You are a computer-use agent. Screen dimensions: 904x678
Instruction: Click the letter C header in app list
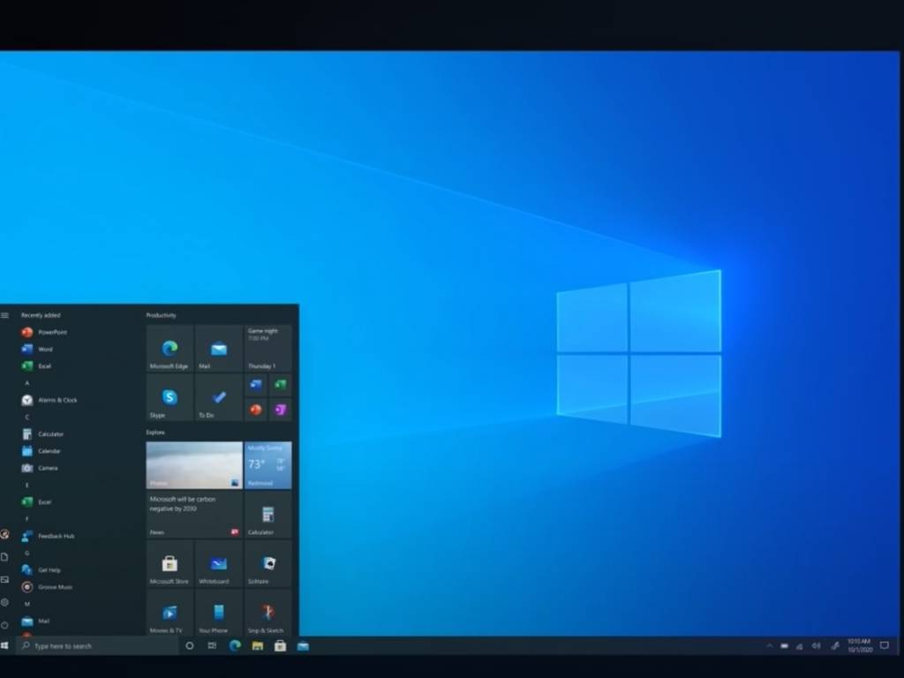[x=27, y=417]
